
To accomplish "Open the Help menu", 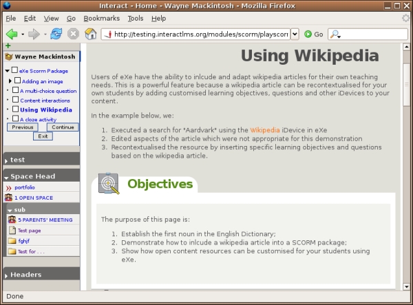I will click(x=158, y=19).
